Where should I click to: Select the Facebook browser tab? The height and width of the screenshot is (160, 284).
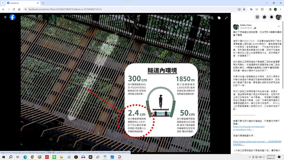pyautogui.click(x=23, y=3)
